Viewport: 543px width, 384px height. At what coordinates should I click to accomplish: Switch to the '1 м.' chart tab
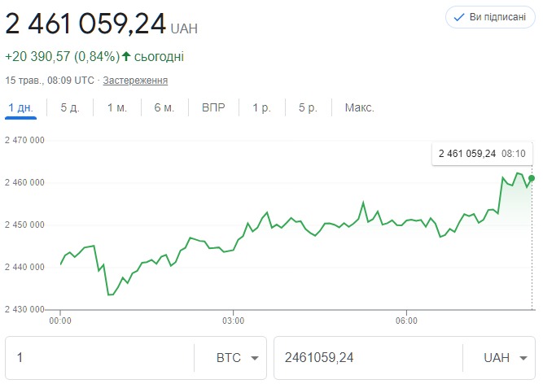point(117,108)
